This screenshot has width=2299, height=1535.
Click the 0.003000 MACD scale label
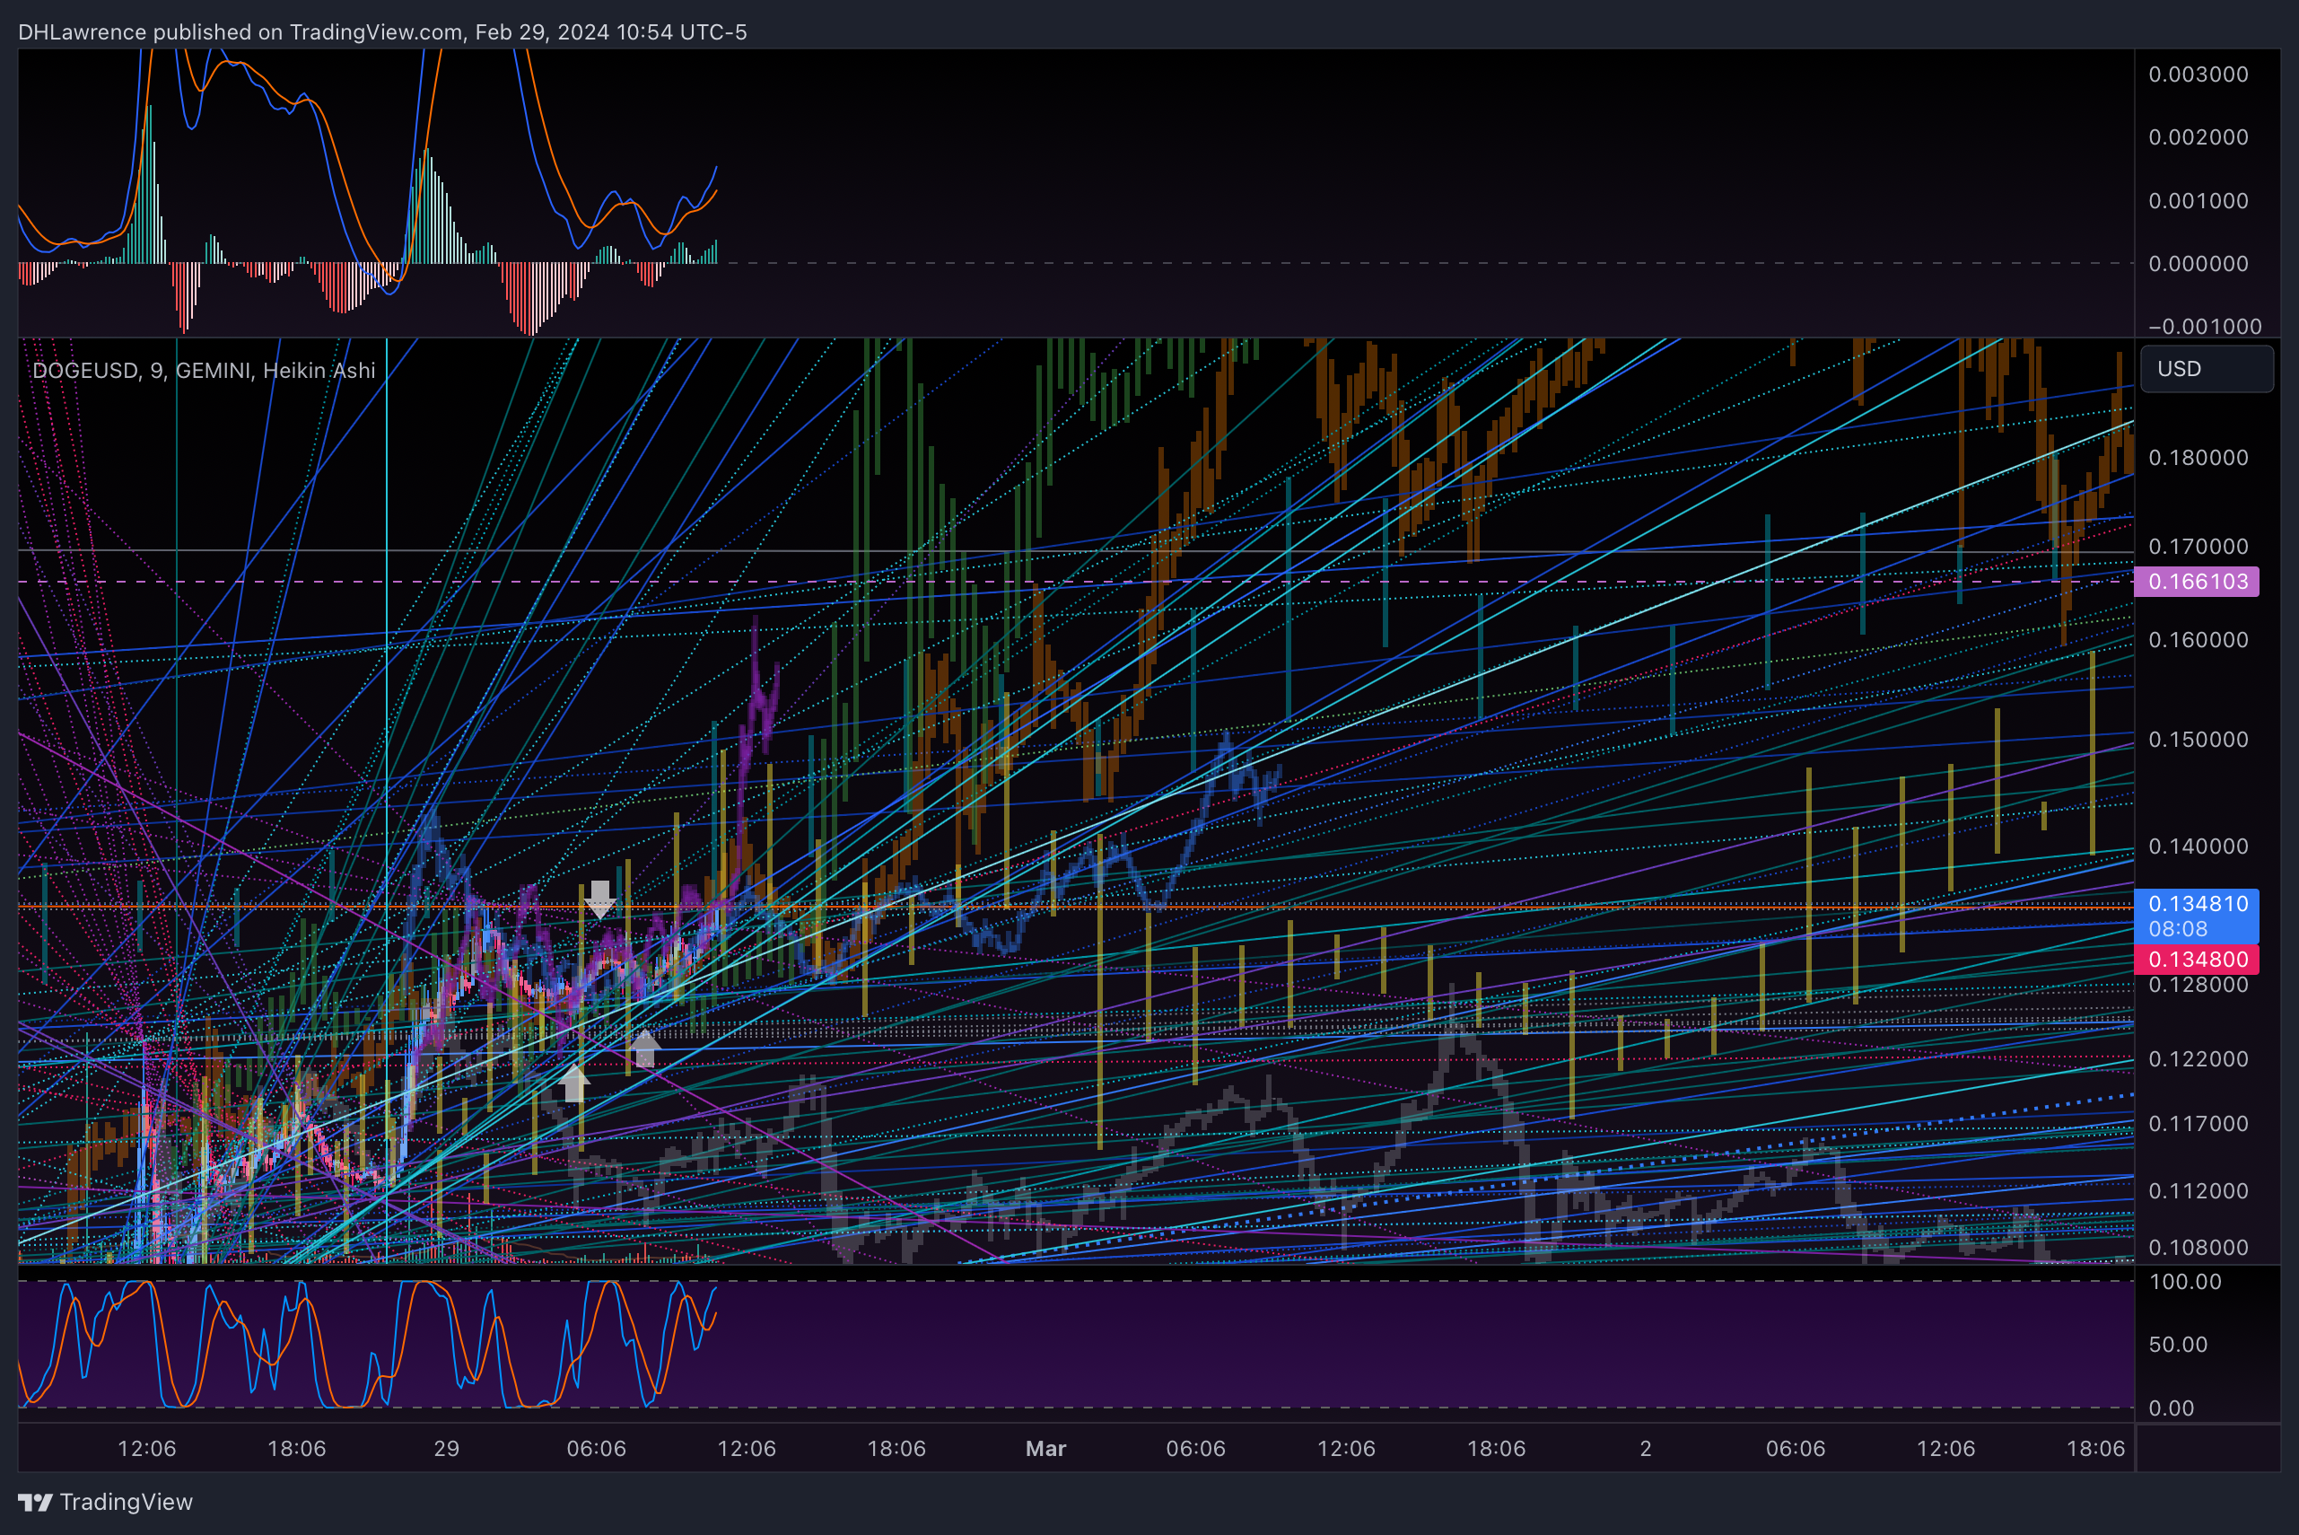2198,75
